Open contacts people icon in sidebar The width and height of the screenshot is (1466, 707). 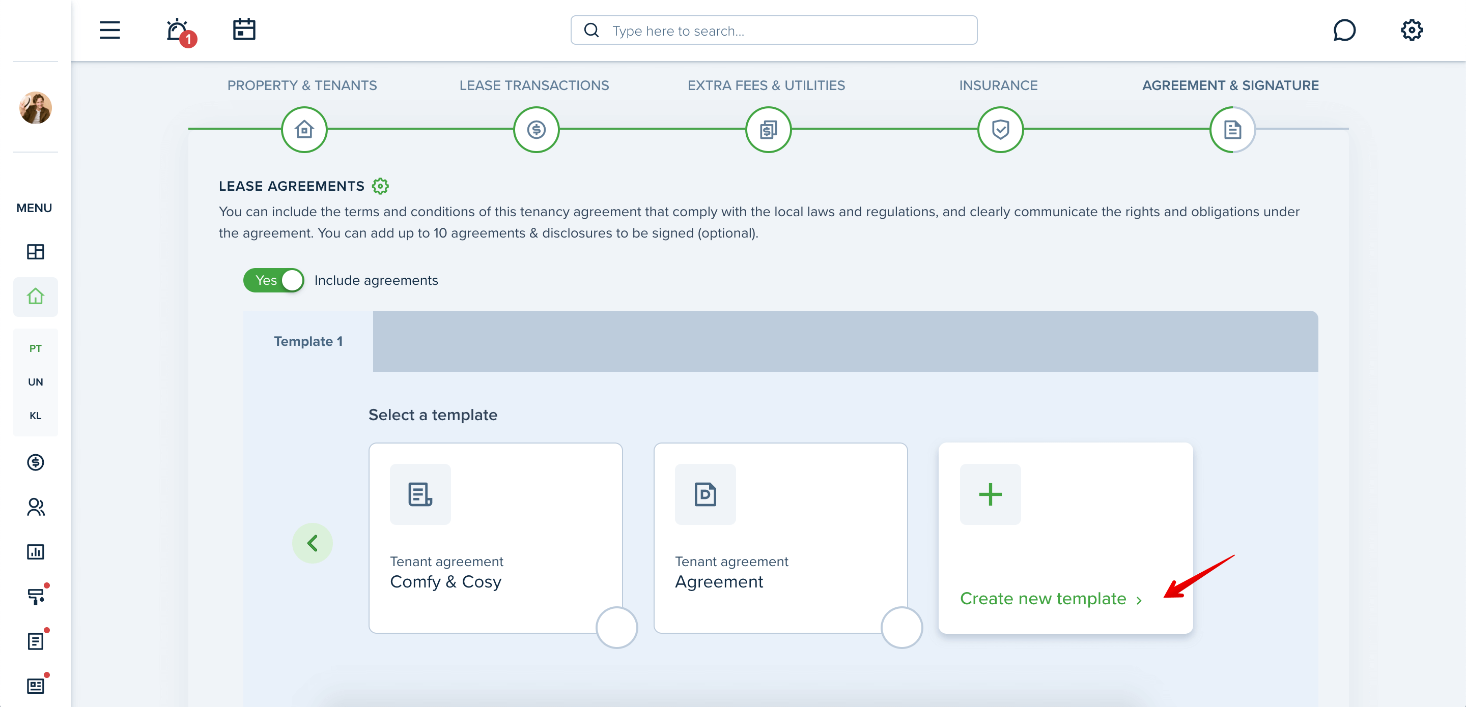pos(35,507)
